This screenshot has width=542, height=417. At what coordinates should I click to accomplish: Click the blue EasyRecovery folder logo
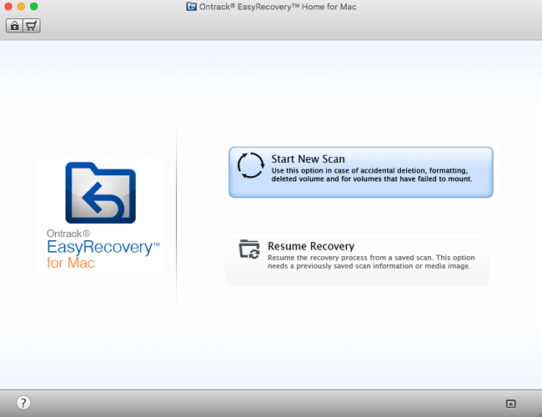(x=100, y=193)
